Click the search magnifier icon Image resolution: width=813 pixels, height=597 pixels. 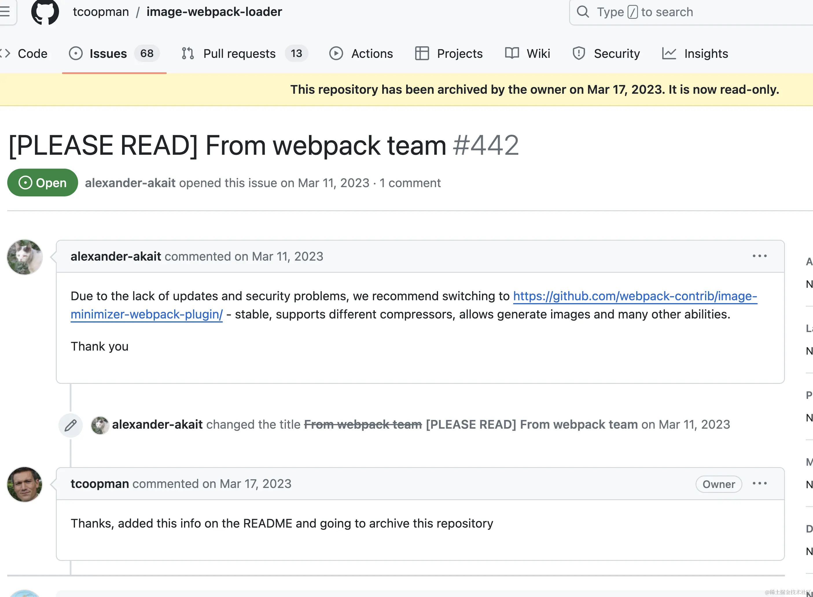pyautogui.click(x=582, y=12)
